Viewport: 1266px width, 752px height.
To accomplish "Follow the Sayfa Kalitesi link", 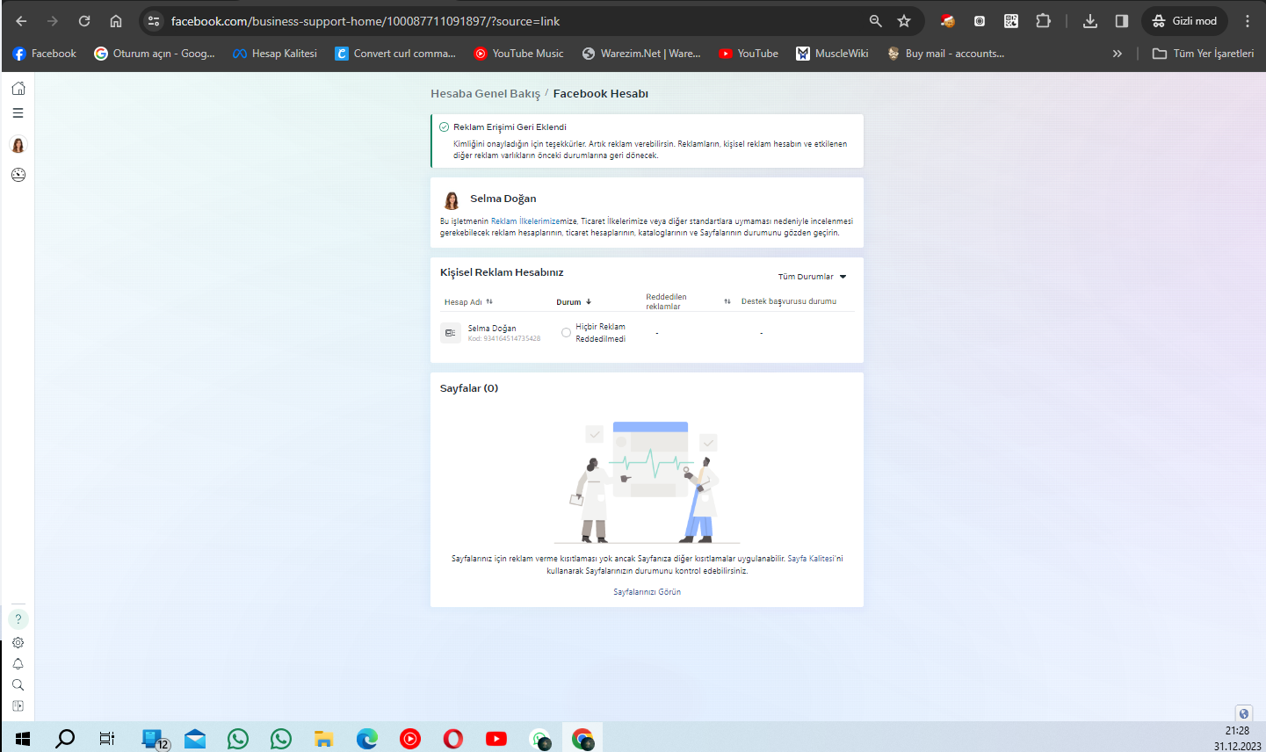I will tap(811, 559).
